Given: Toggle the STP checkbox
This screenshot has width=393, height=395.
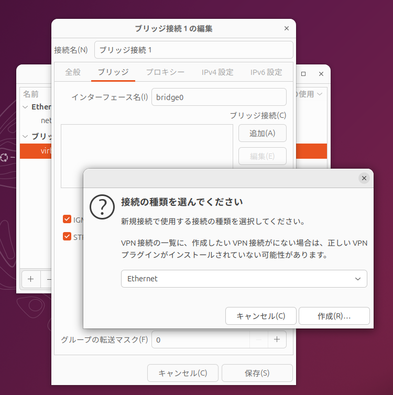Looking at the screenshot, I should 67,236.
